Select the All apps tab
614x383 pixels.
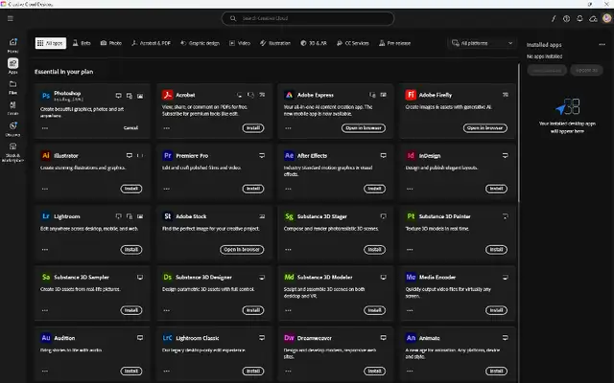point(51,43)
